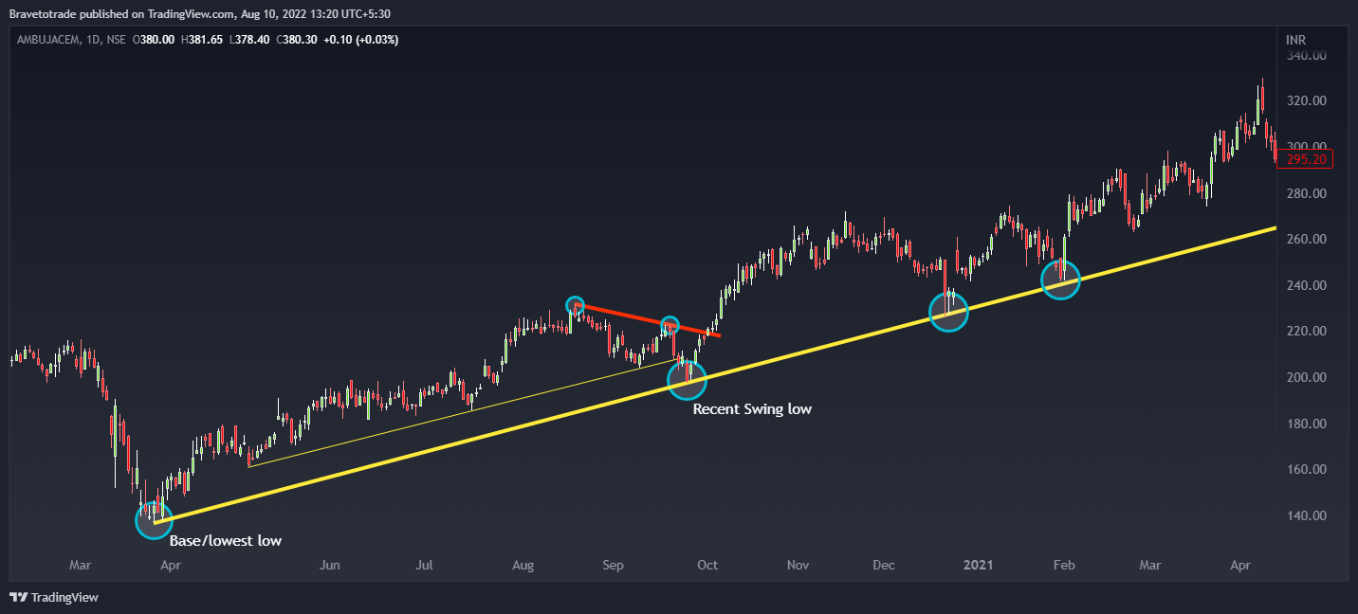
Task: Click the change value +0.10 (+0.03%)
Action: click(x=362, y=40)
